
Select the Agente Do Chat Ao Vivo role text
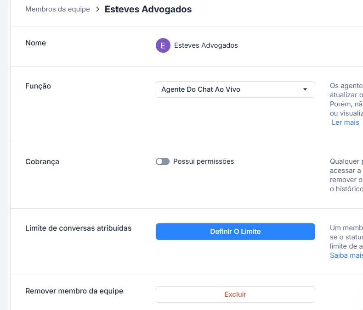201,89
